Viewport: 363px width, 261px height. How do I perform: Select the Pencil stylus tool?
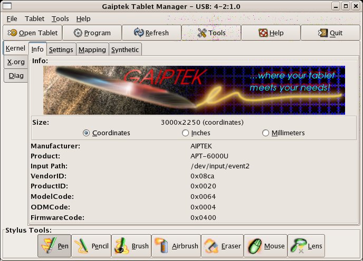91,246
